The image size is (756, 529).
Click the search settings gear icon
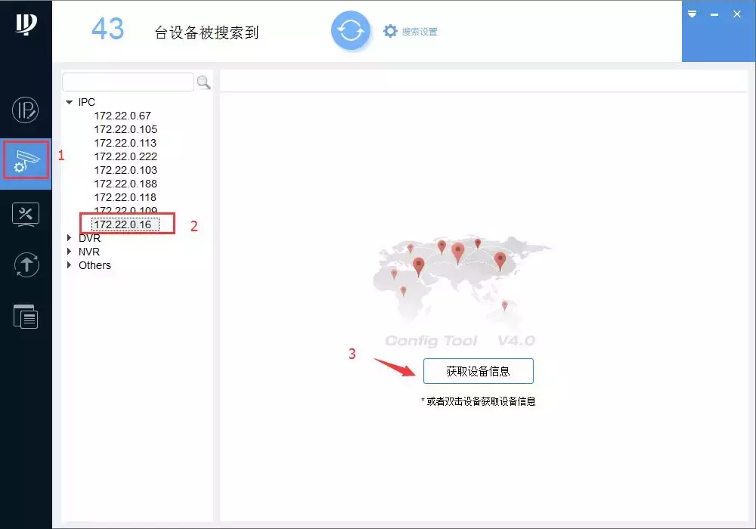point(390,31)
